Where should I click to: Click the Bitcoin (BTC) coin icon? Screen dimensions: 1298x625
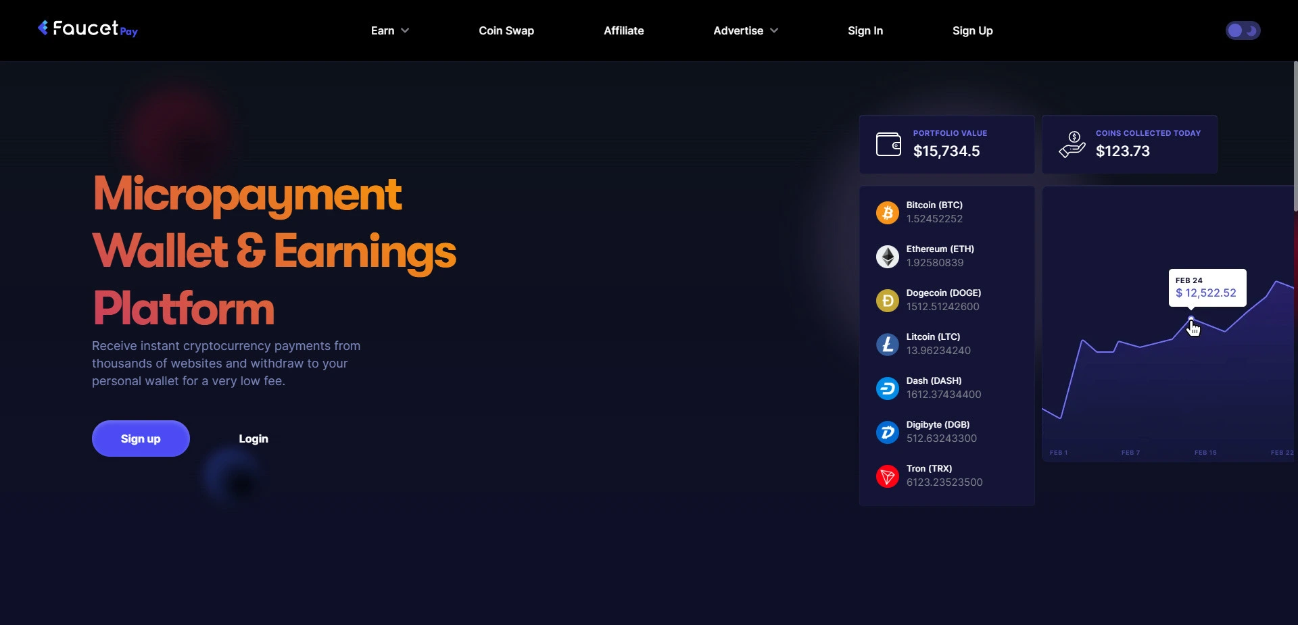pos(887,212)
